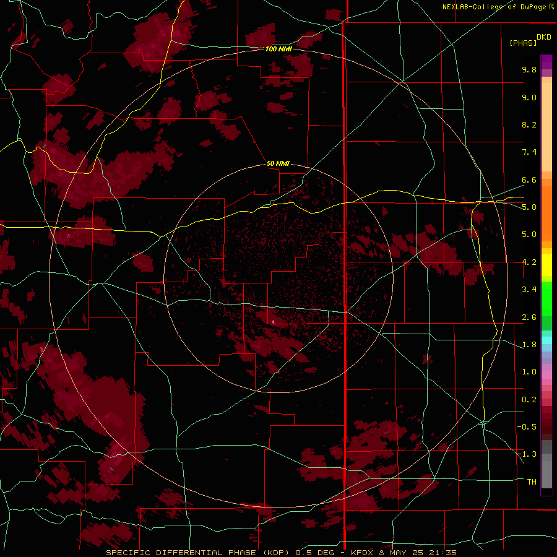Click the 0.2 legend value
The height and width of the screenshot is (557, 557).
click(529, 400)
